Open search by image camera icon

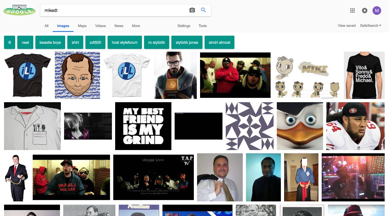click(192, 10)
